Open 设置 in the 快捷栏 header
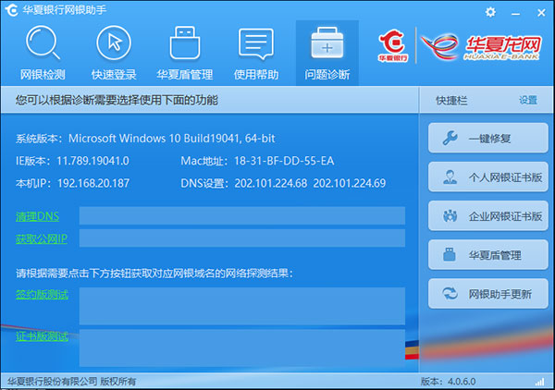Image resolution: width=555 pixels, height=390 pixels. [528, 100]
